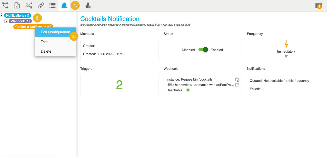The height and width of the screenshot is (157, 327).
Task: Copy the webhook URL to clipboard
Action: pyautogui.click(x=237, y=85)
